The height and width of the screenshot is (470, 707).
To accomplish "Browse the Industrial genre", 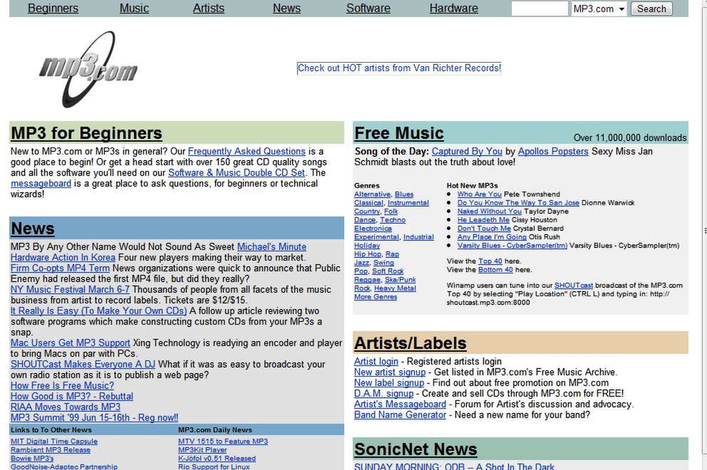I will click(x=418, y=237).
